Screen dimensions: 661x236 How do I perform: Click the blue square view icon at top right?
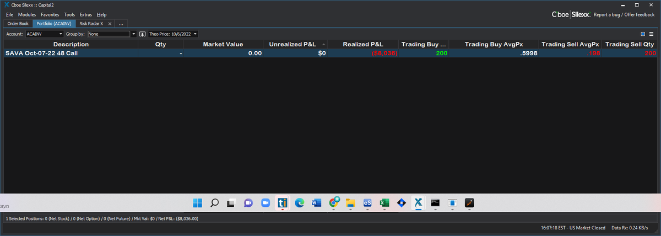pos(643,34)
